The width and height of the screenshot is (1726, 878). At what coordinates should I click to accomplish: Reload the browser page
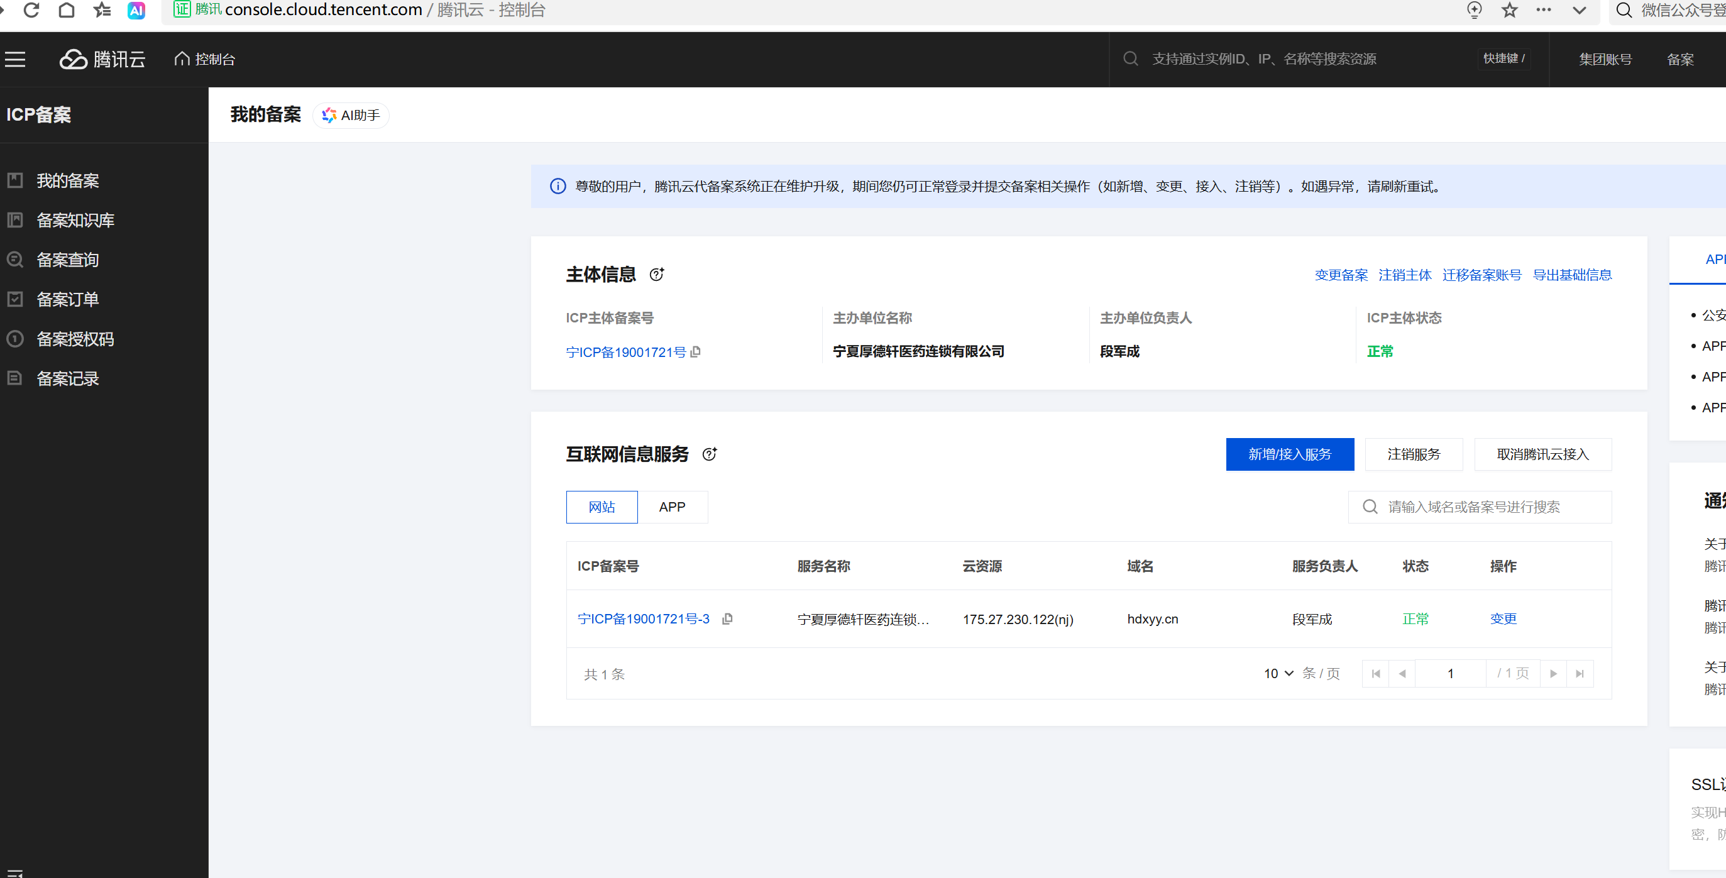pos(31,10)
